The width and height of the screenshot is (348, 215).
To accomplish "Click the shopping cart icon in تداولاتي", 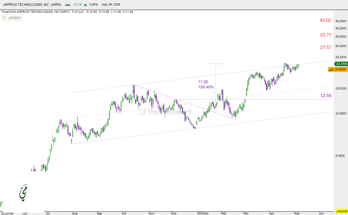I will [x=4, y=18].
